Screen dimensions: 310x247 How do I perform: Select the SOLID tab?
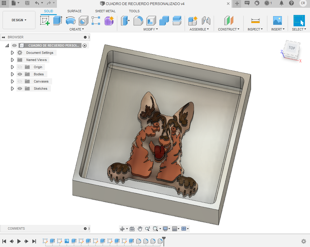click(x=49, y=11)
